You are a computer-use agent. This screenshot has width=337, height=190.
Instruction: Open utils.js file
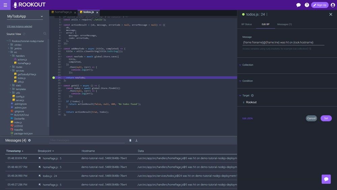coord(21,82)
